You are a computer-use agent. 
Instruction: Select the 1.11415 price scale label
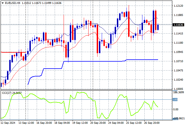[178, 34]
